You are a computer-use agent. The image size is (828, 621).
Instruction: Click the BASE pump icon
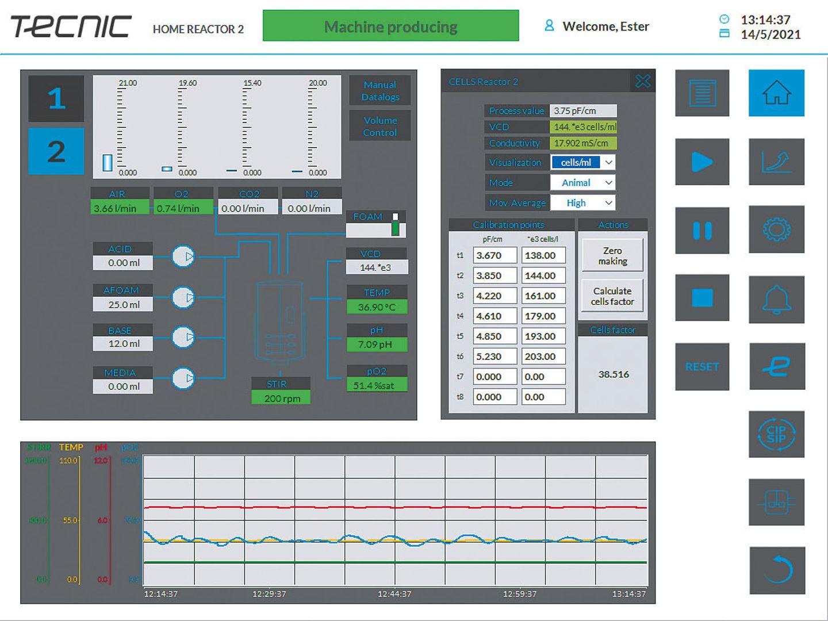(x=183, y=337)
